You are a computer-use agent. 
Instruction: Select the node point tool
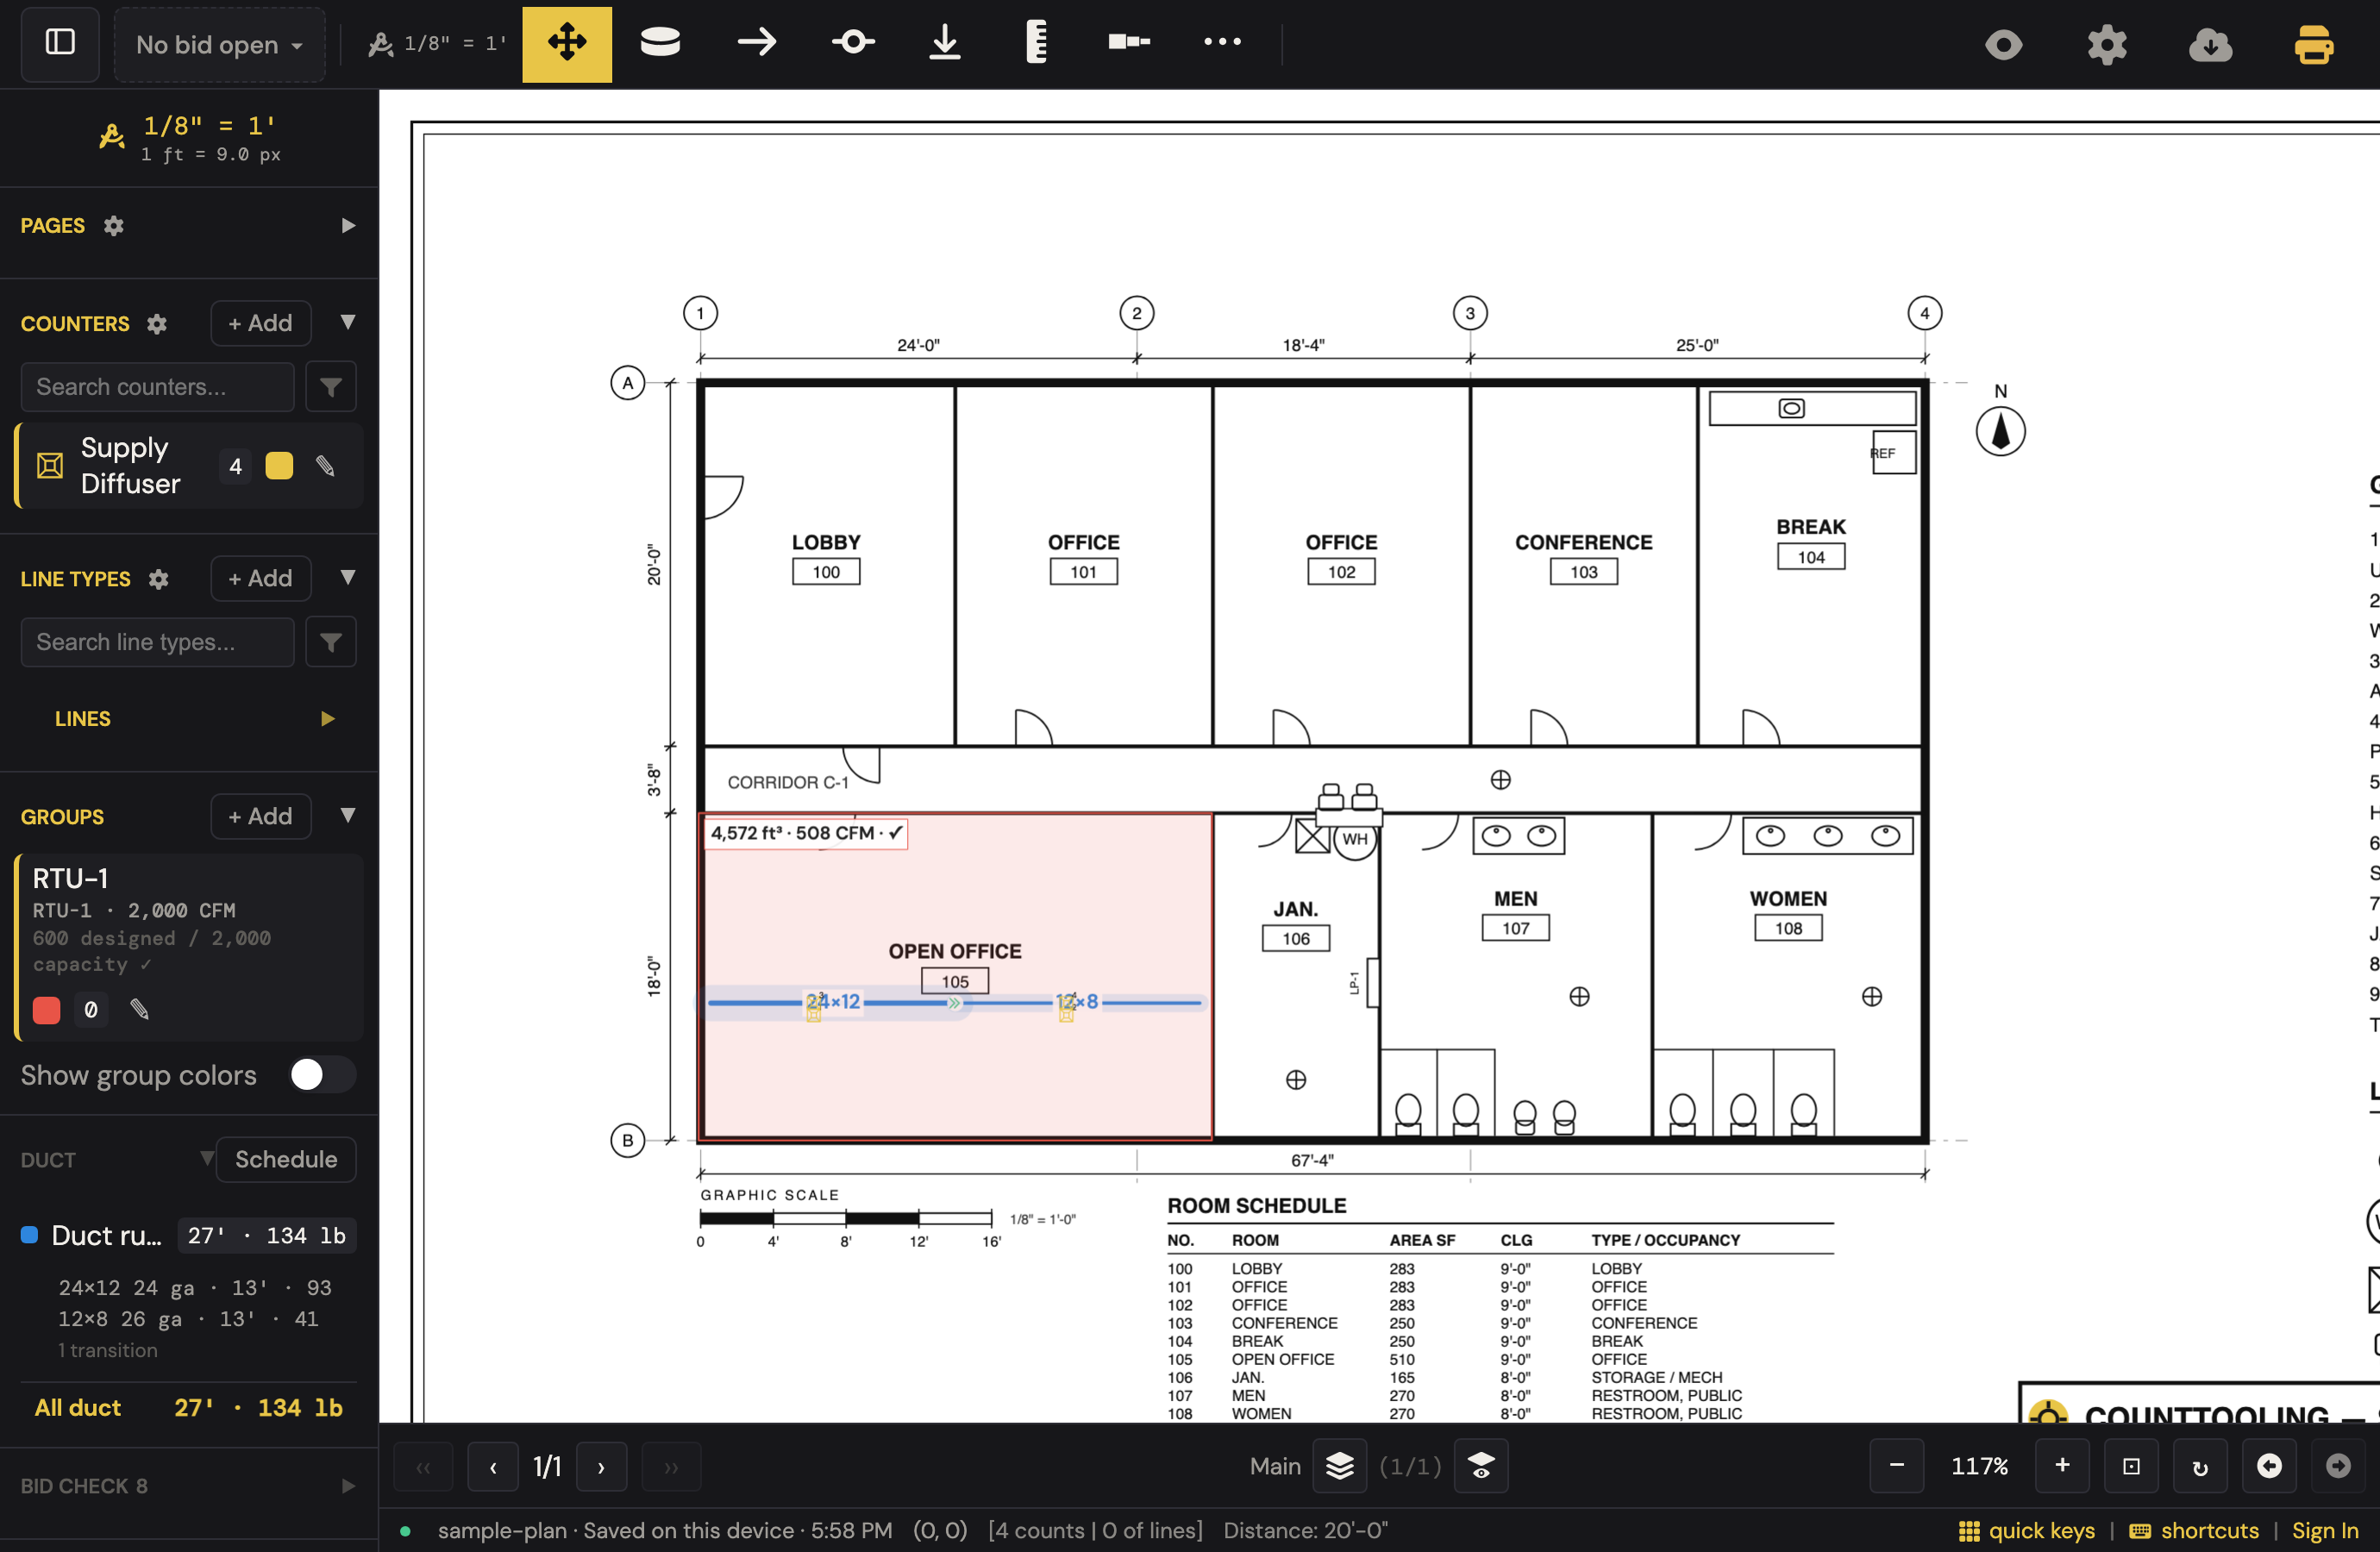coord(853,43)
